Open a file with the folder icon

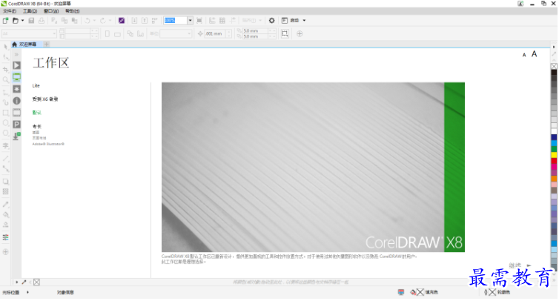(x=16, y=21)
